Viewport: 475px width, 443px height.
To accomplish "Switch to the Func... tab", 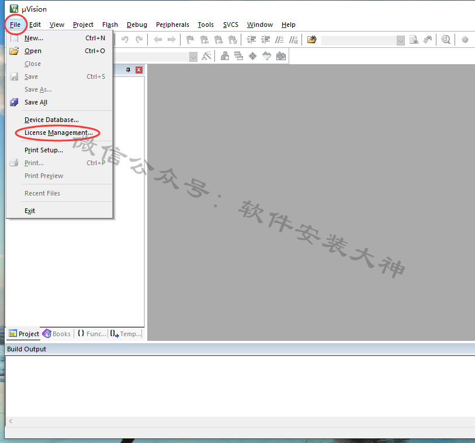I will click(x=92, y=334).
